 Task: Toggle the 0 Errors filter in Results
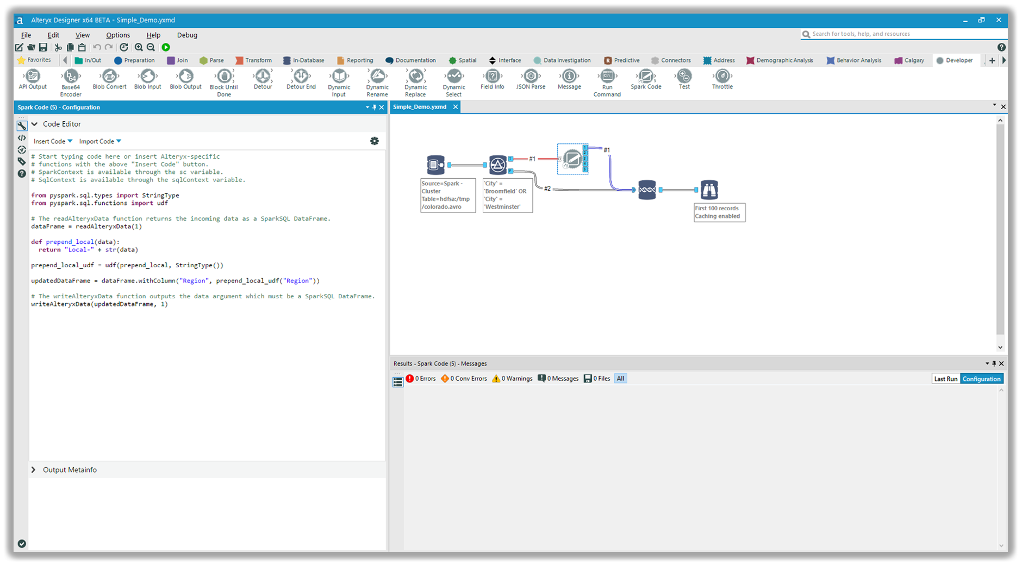pyautogui.click(x=421, y=378)
